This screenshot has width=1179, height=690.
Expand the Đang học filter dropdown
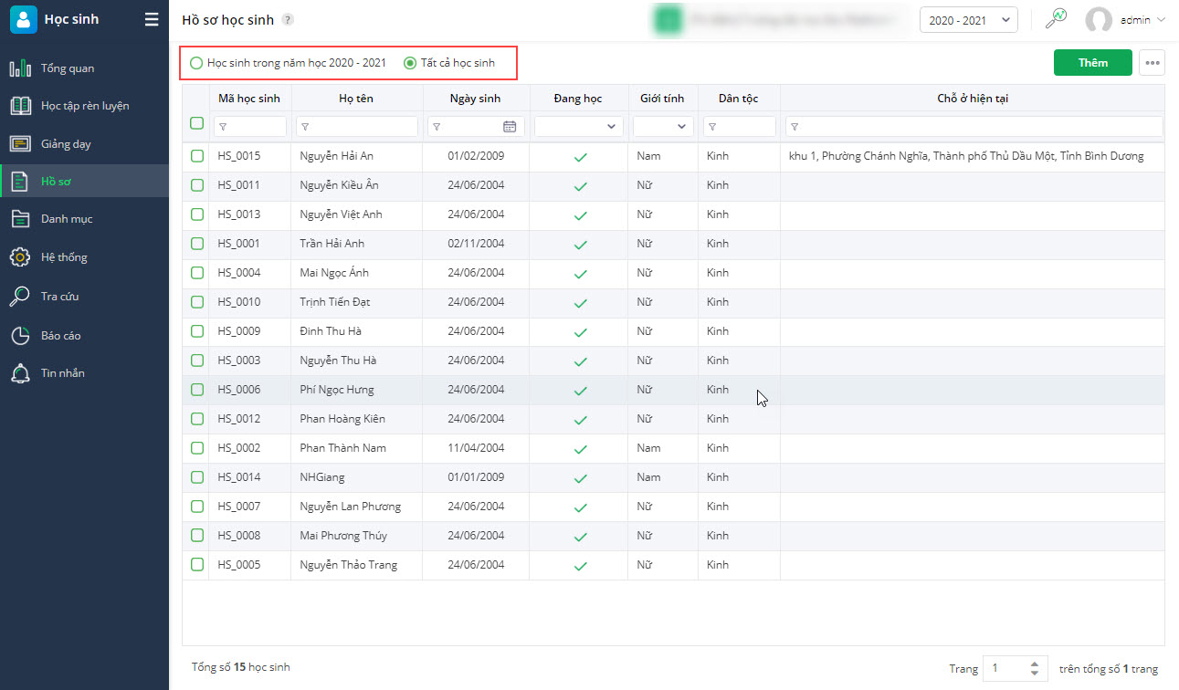[579, 127]
